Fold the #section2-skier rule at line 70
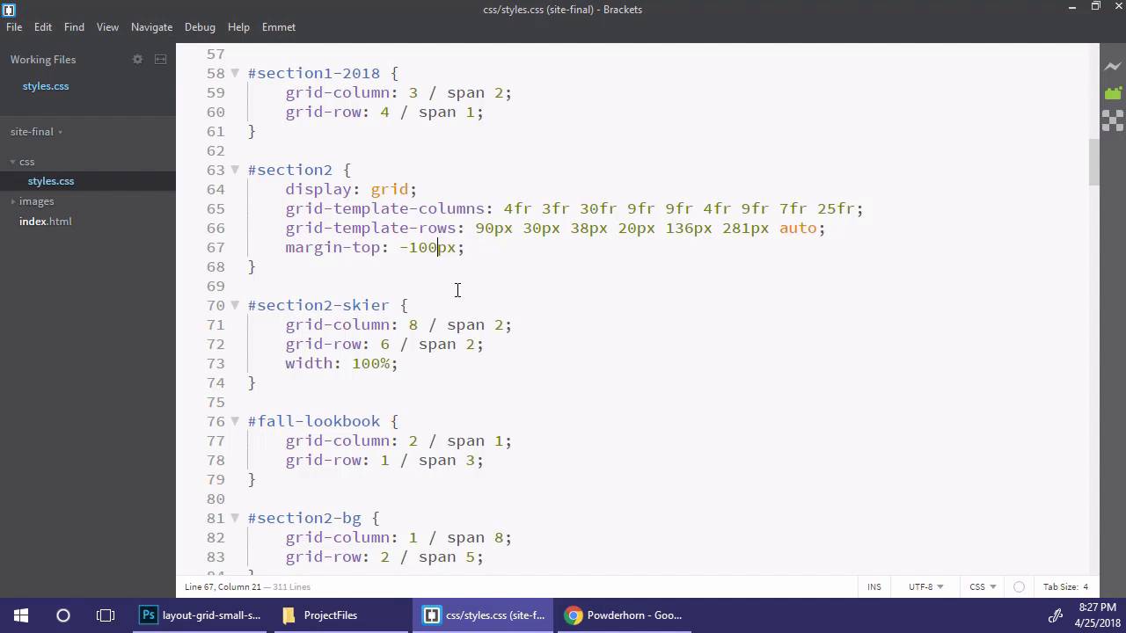 coord(235,305)
